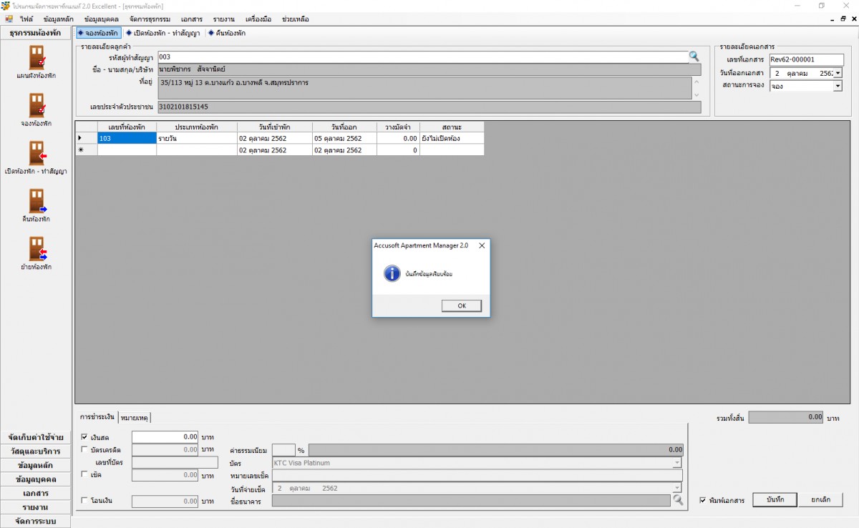
Task: Uncheck the พิมพ์เอกสาร print document checkbox
Action: pyautogui.click(x=703, y=501)
